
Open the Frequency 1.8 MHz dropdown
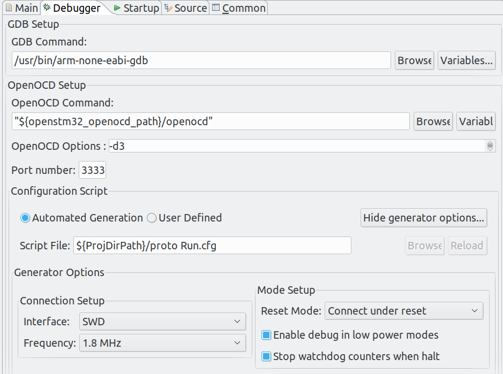162,343
